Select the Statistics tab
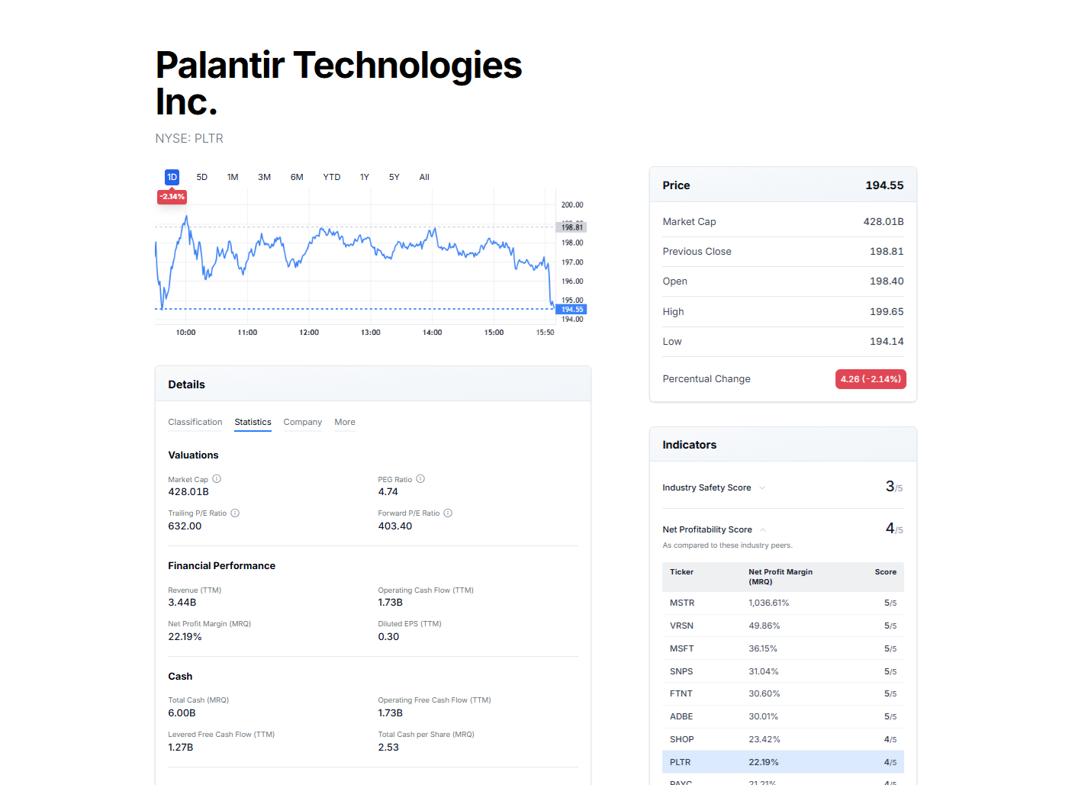The image size is (1078, 785). [253, 423]
